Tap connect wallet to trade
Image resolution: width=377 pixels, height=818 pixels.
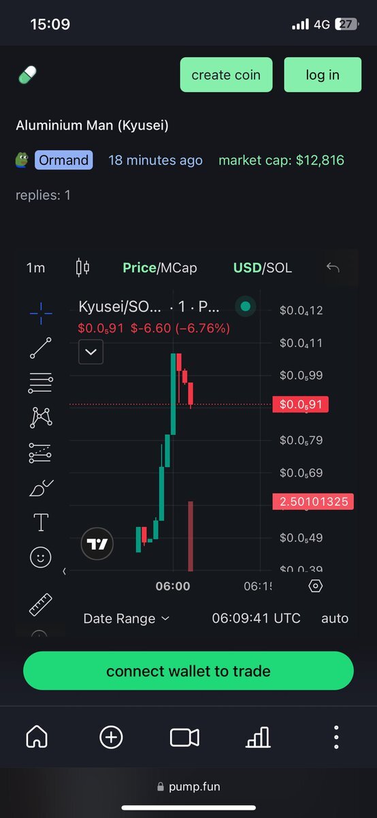pyautogui.click(x=188, y=671)
